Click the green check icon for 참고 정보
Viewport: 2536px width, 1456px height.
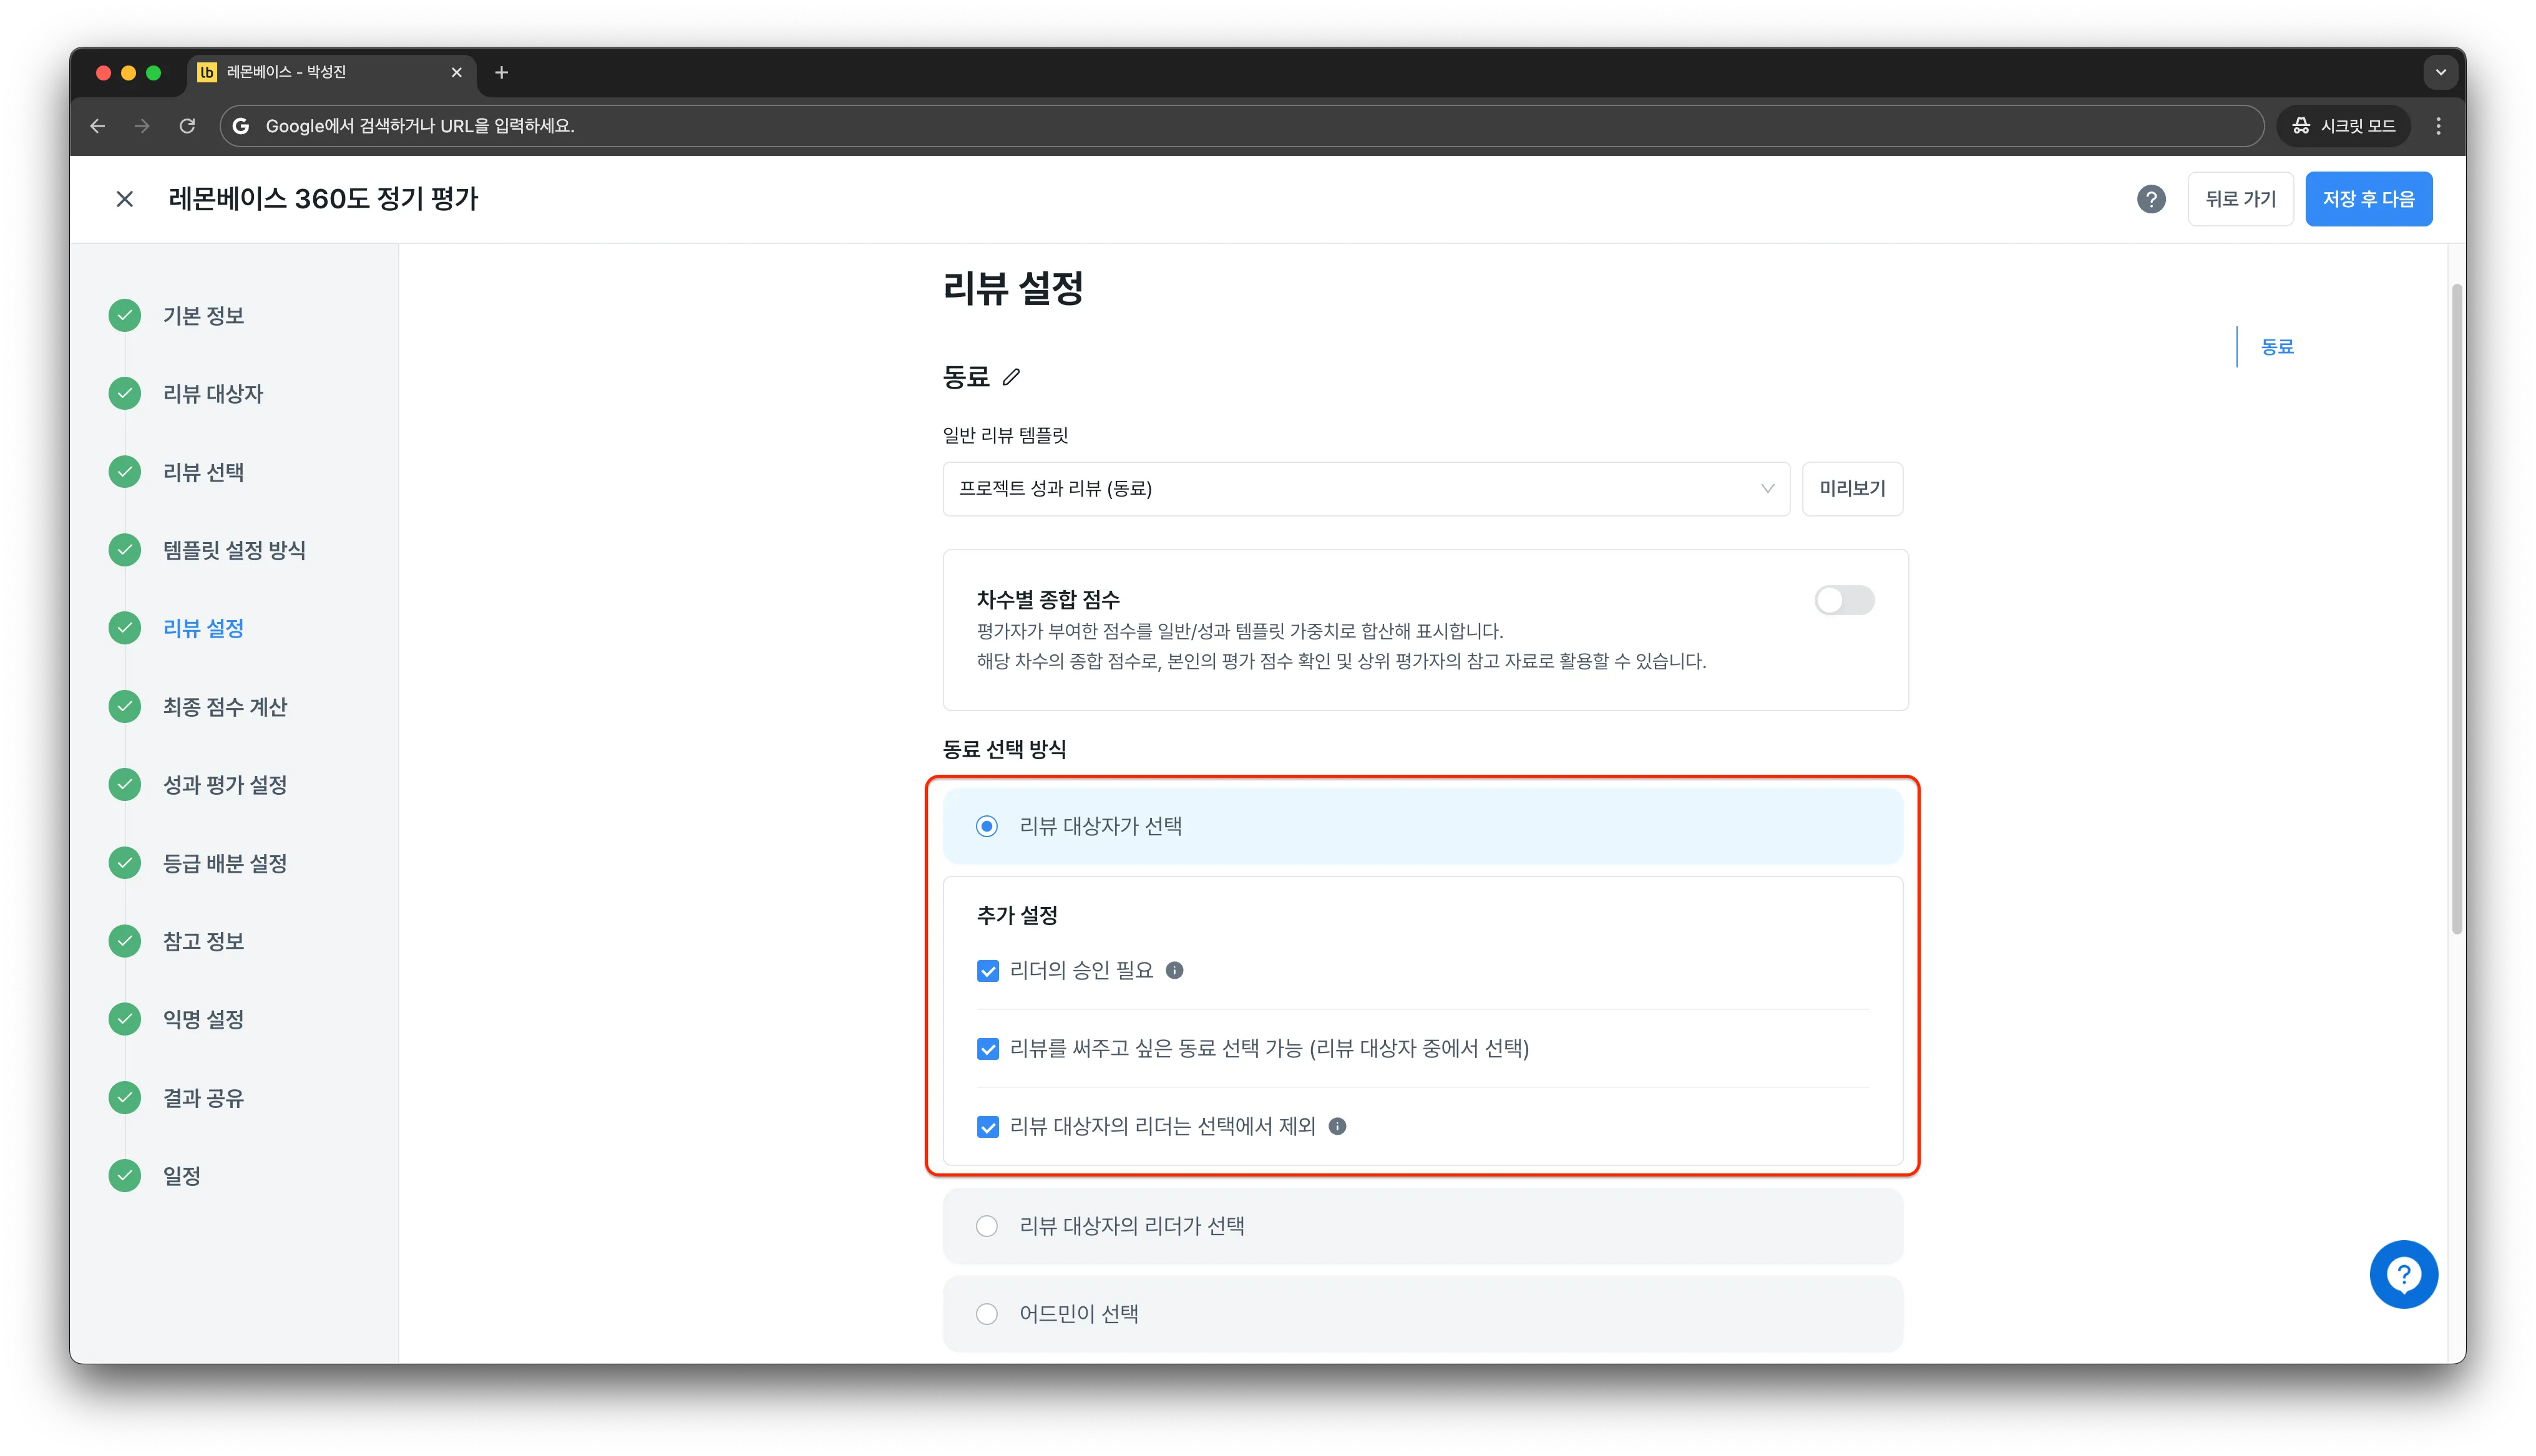tap(124, 940)
